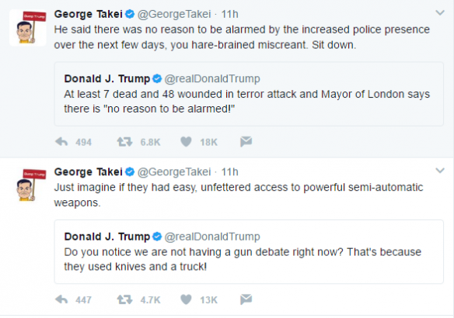Screen dimensions: 454x318
Task: Open George Takei avatar on first tweet
Action: pyautogui.click(x=28, y=28)
